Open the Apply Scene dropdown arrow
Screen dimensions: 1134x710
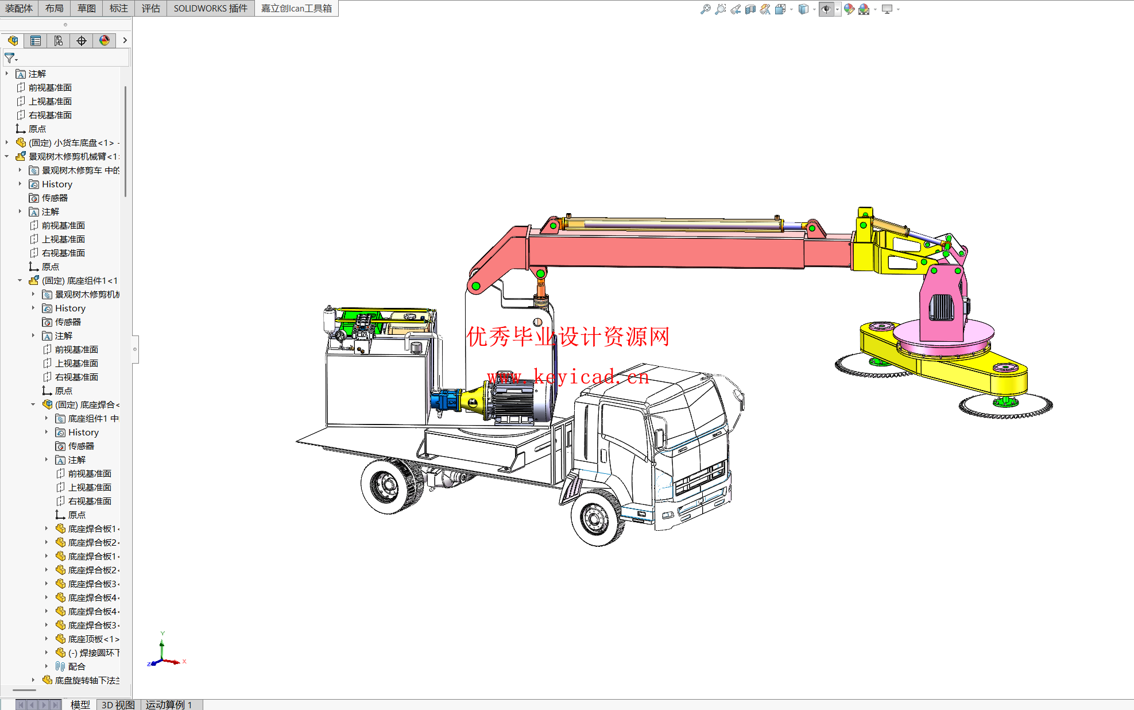point(875,9)
